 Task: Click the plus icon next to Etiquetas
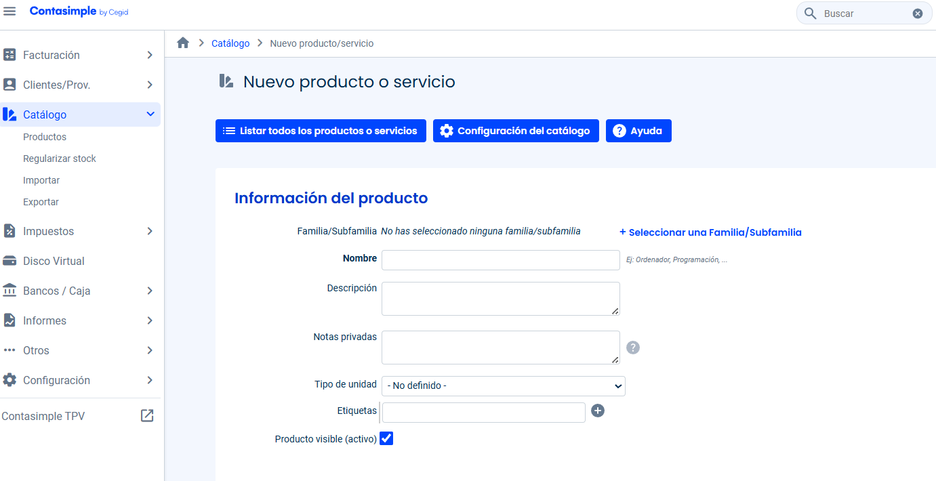(x=597, y=411)
